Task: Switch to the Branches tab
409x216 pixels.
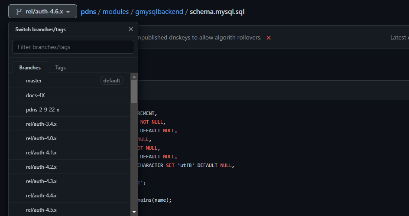Action: [30, 67]
